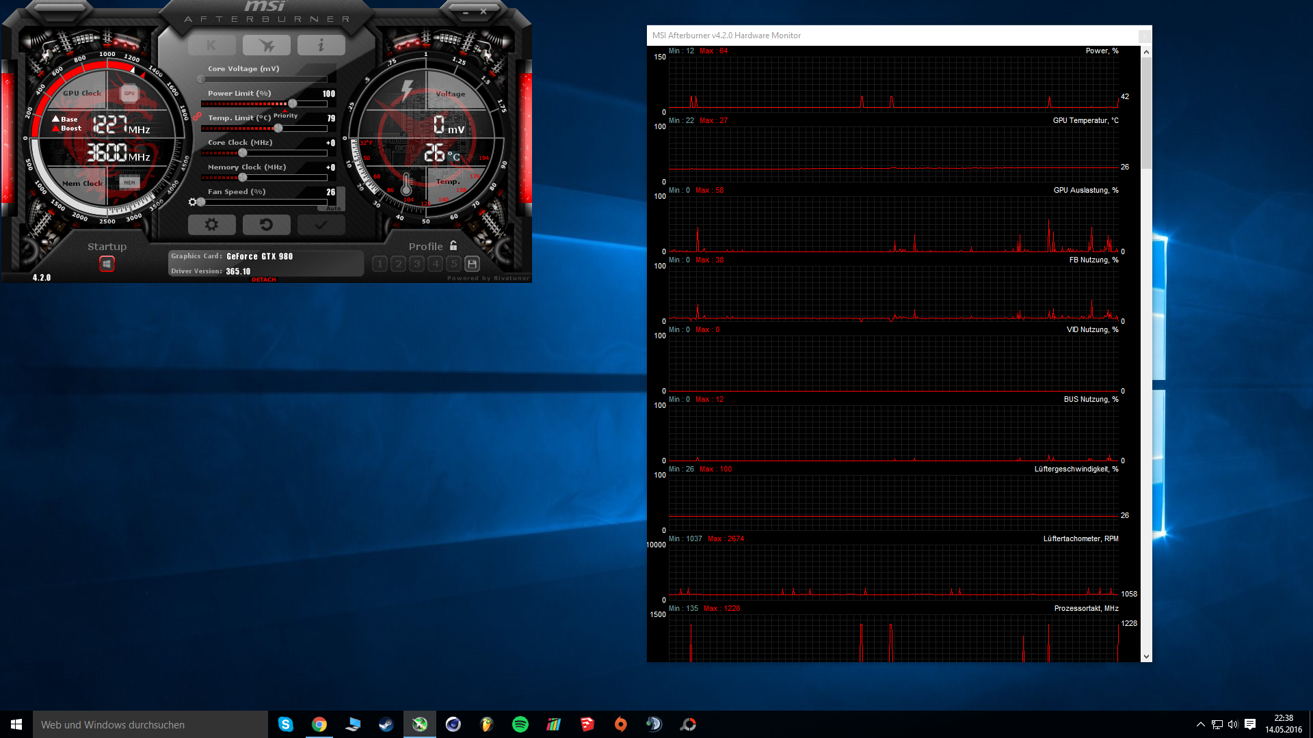Toggle the profile lock padlock
Image resolution: width=1313 pixels, height=738 pixels.
click(x=453, y=246)
